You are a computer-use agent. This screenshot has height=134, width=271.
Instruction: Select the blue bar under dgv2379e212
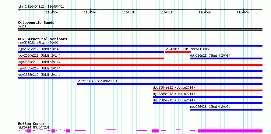tap(91, 52)
